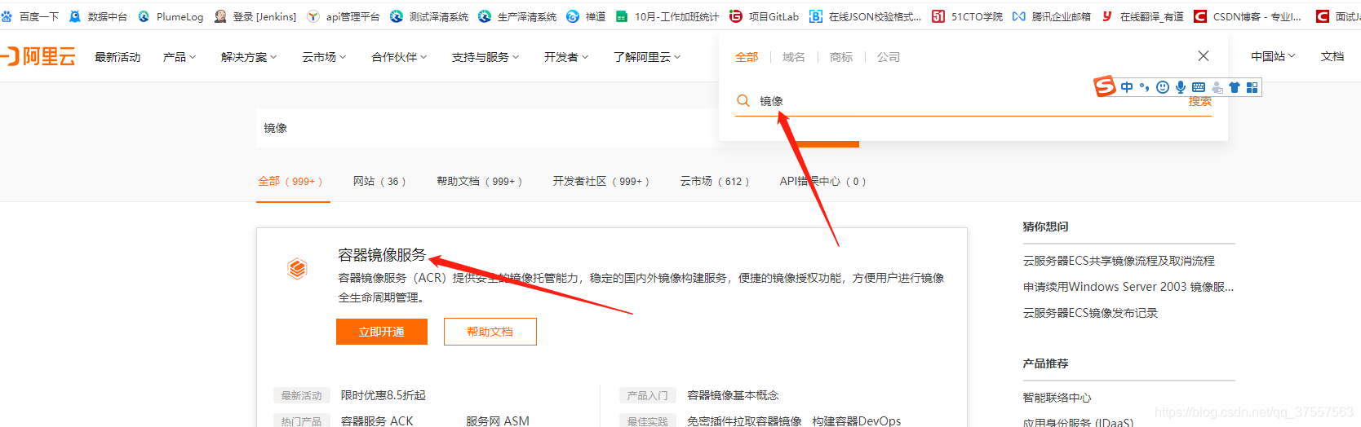The width and height of the screenshot is (1361, 427).
Task: Select the 网站 (36) results tab
Action: [379, 181]
